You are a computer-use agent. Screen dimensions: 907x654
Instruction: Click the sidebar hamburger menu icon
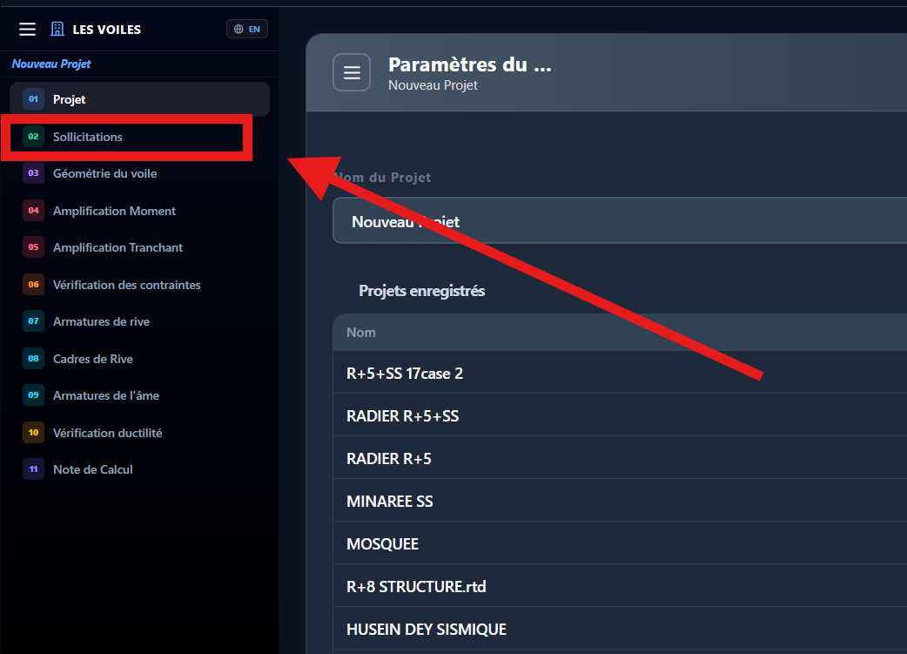[28, 30]
